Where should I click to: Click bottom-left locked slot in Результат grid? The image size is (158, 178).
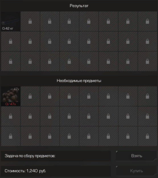click(x=11, y=61)
